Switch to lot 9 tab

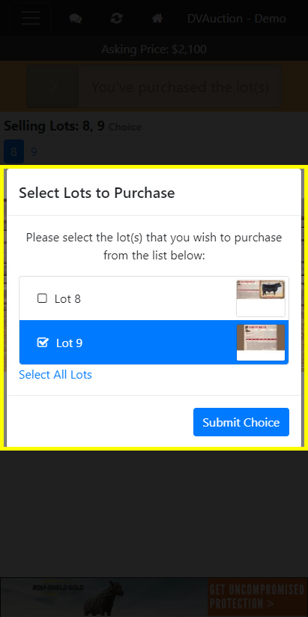[x=34, y=152]
